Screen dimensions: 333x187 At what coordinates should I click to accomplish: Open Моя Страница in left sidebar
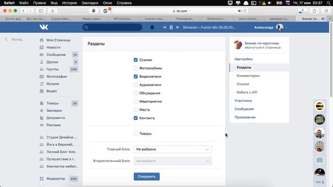(x=58, y=40)
